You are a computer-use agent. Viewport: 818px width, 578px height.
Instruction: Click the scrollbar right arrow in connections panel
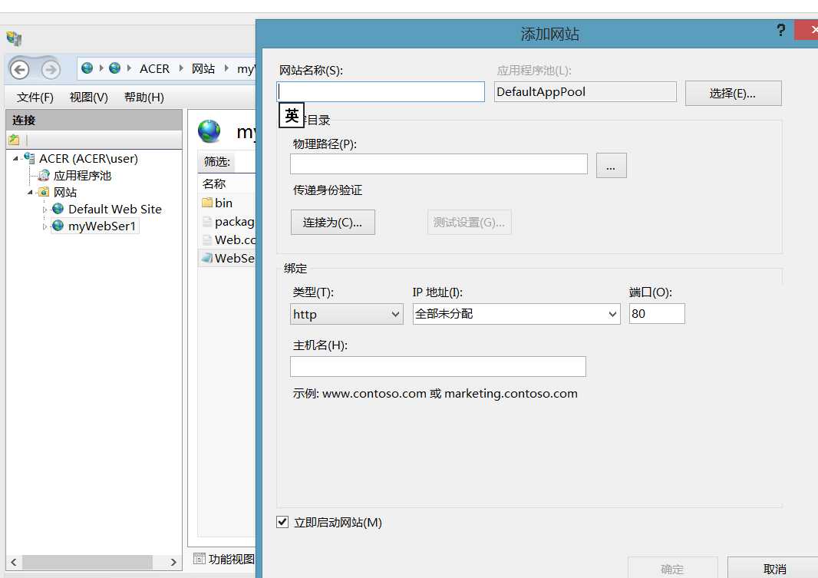(x=173, y=562)
